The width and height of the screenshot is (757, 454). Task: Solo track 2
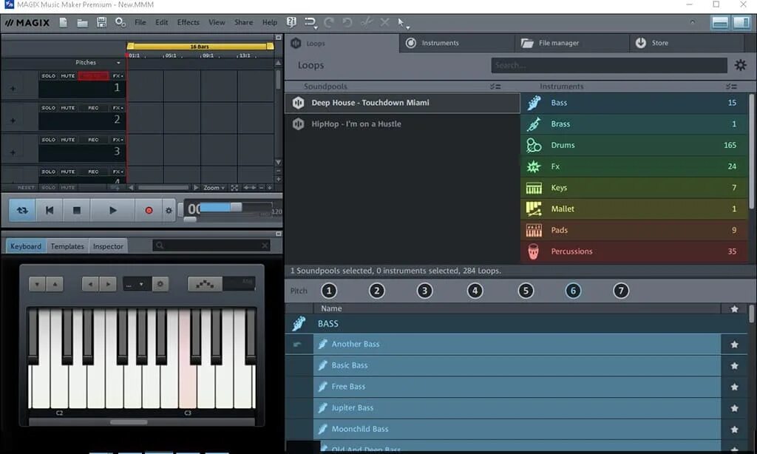[x=48, y=108]
